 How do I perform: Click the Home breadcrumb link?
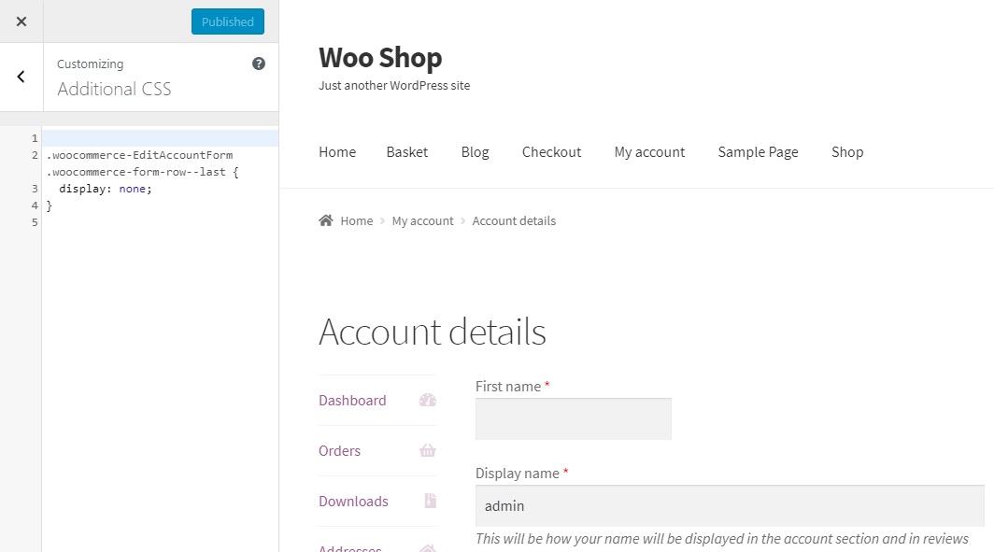357,221
